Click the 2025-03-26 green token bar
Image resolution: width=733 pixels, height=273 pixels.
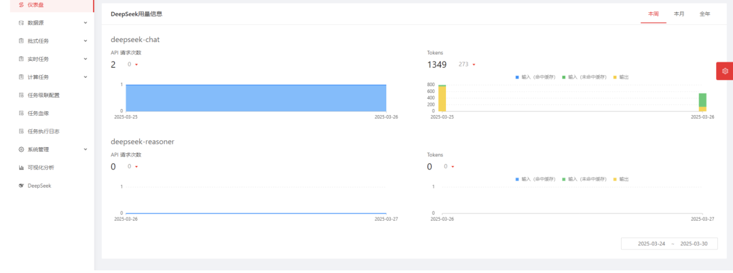point(702,100)
